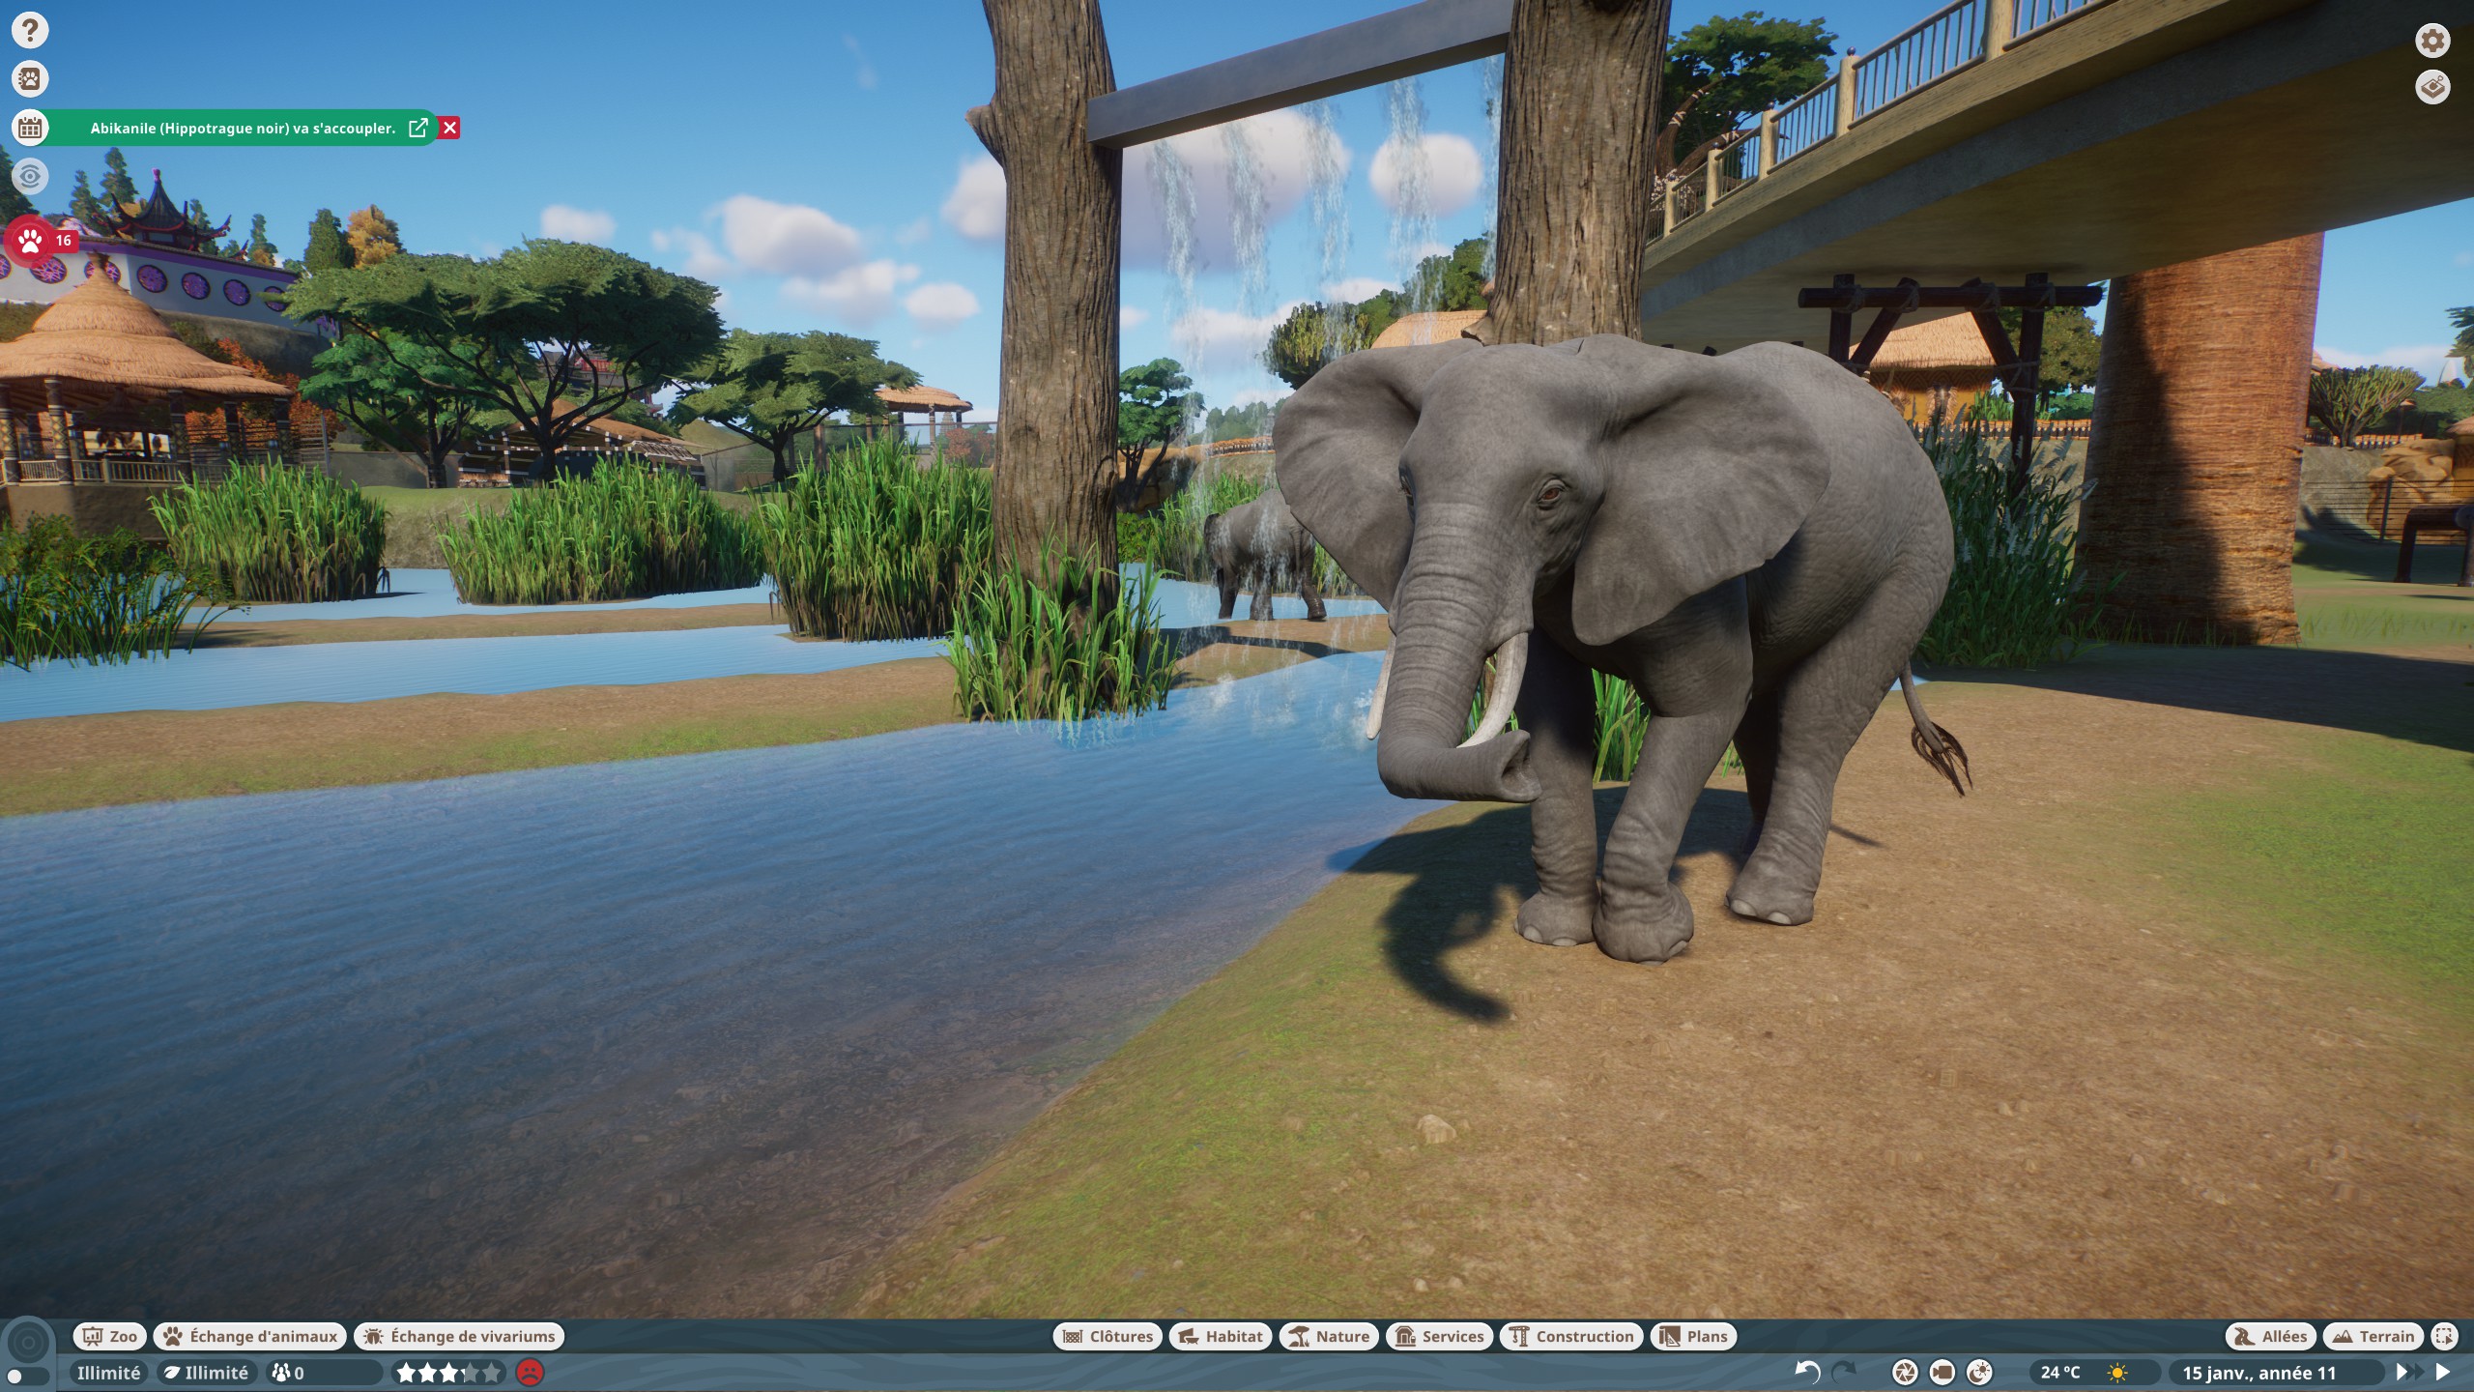Set normal play game speed

tap(2444, 1372)
